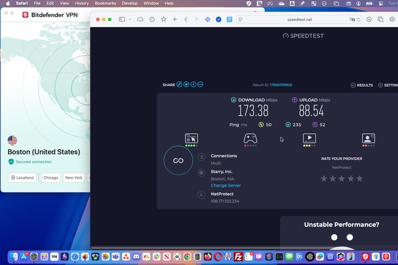Viewport: 398px width, 265px height.
Task: Share result on Facebook icon
Action: pyautogui.click(x=193, y=84)
